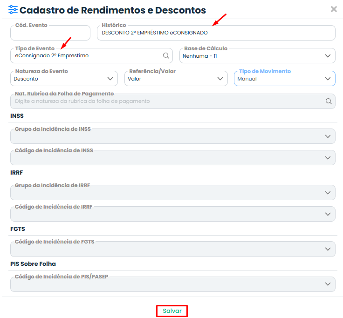Expand the Grupo da Incidência de INSS dropdown
Viewport: 343px width, 318px height.
coord(173,136)
